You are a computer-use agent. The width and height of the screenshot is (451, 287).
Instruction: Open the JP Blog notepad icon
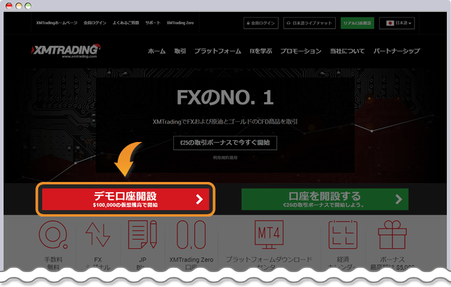142,234
